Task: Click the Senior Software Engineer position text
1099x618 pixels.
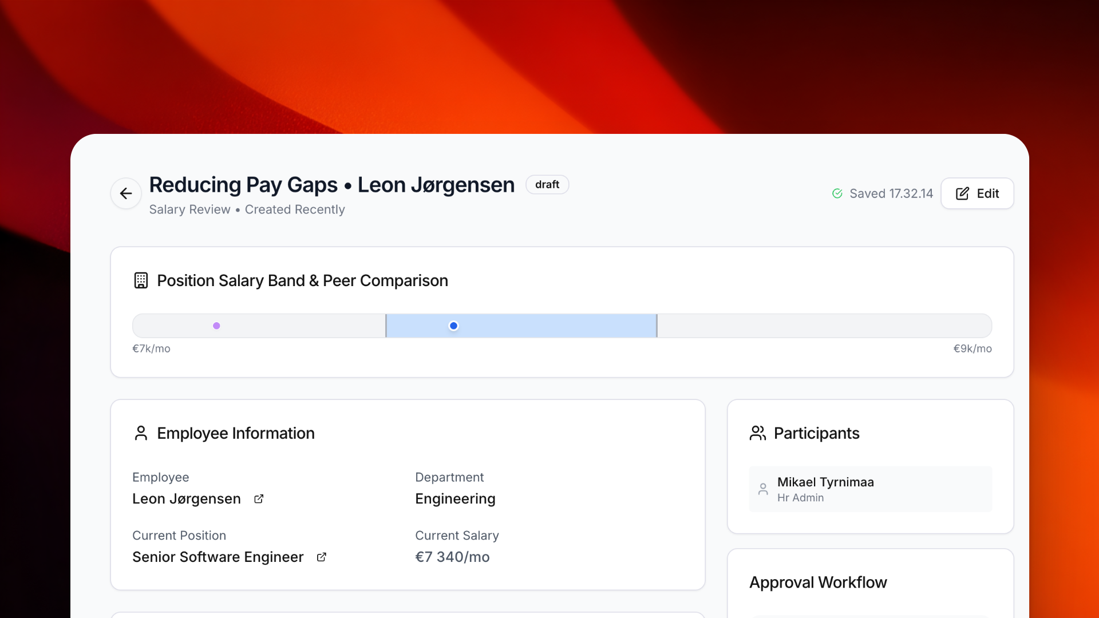Action: (x=218, y=557)
